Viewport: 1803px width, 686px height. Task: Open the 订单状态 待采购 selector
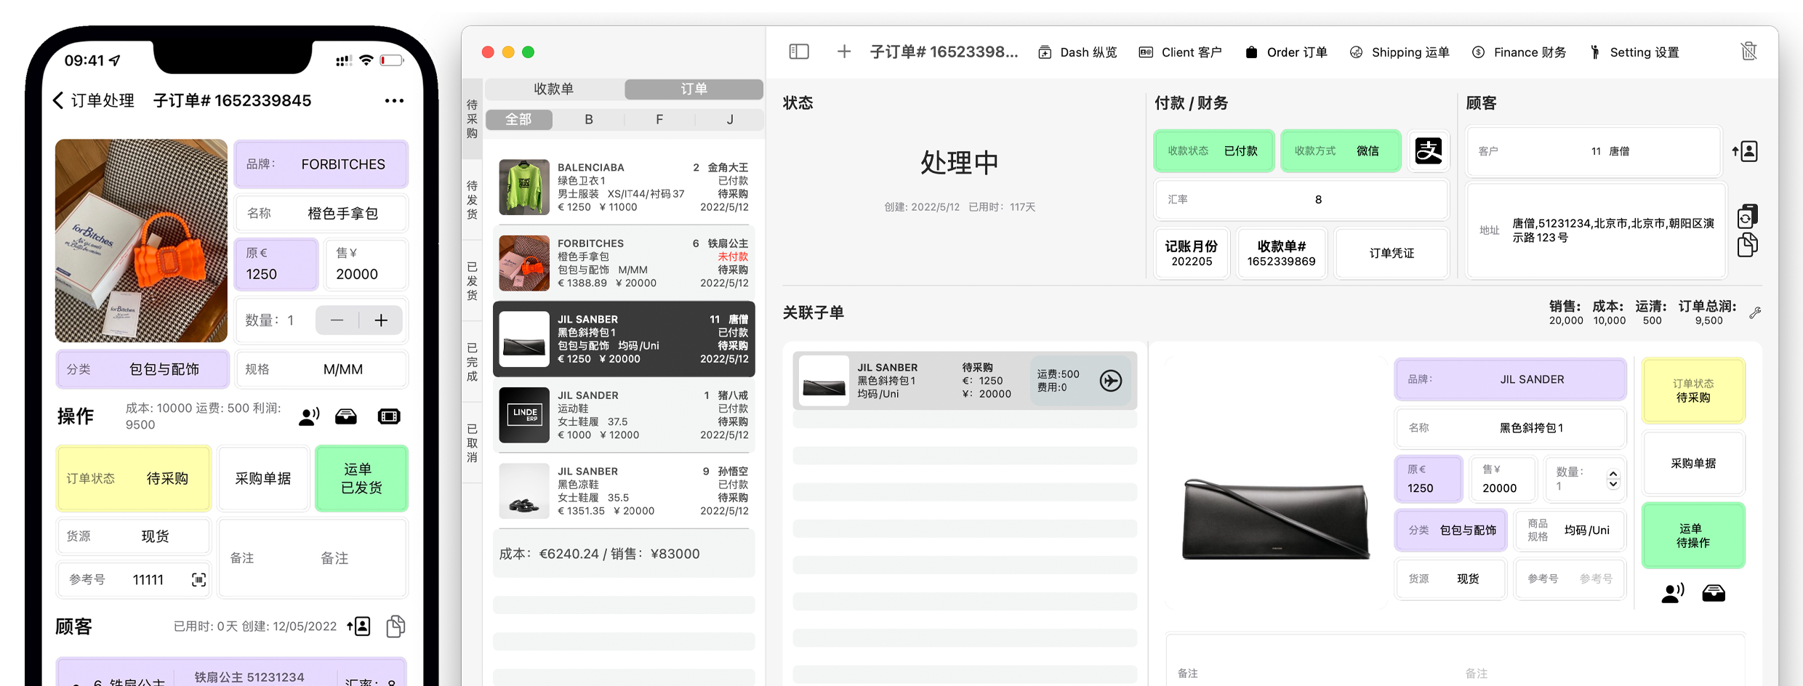1692,390
